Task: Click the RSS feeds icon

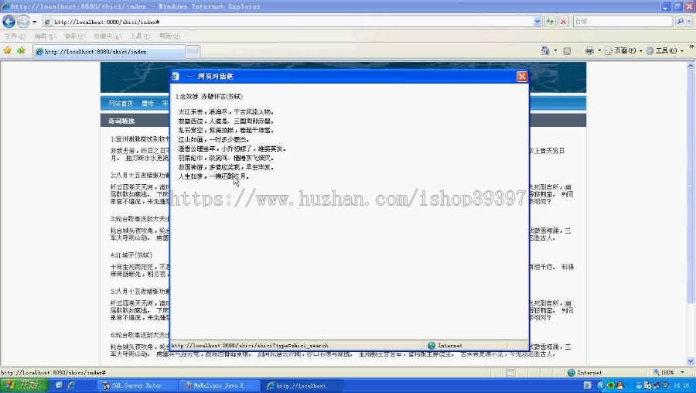Action: pos(567,51)
